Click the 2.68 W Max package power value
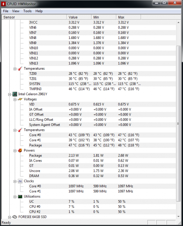The width and height of the screenshot is (183, 226). coord(123,156)
